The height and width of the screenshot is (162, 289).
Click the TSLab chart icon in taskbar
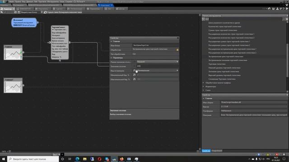(x=114, y=159)
